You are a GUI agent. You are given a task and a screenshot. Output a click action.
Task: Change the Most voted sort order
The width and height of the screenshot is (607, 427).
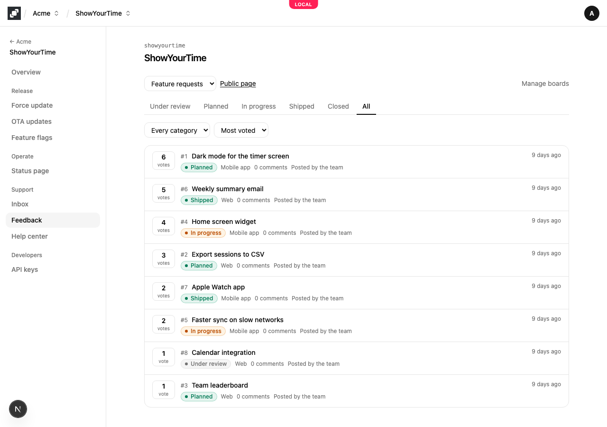(241, 130)
